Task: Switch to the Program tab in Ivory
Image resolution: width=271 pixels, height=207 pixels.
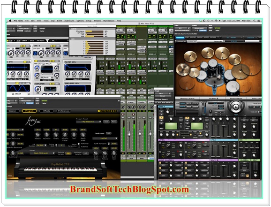Action: click(30, 111)
